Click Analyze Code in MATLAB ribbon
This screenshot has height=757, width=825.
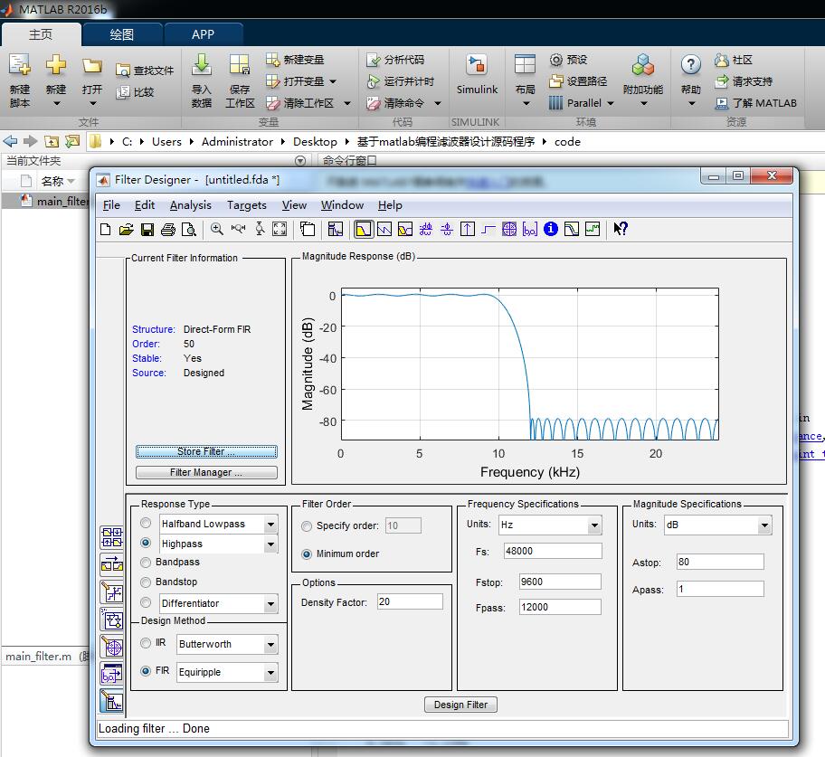[x=395, y=60]
